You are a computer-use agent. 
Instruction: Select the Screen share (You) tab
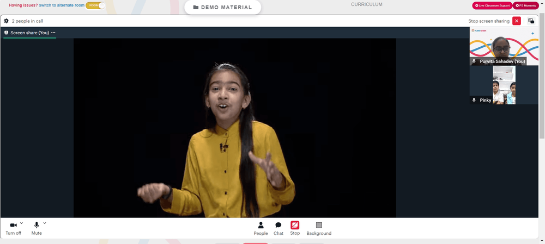point(29,33)
